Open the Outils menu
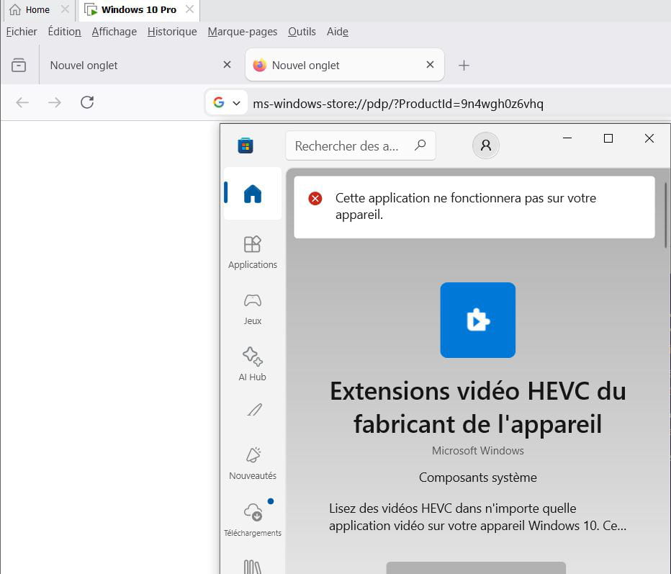 pos(302,32)
